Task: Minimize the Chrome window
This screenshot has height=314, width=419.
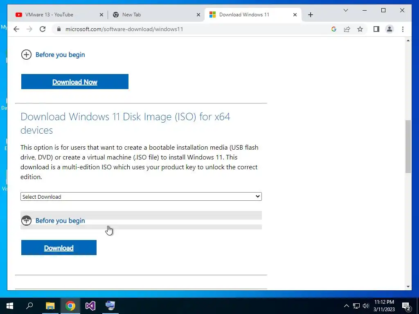Action: coord(365,10)
